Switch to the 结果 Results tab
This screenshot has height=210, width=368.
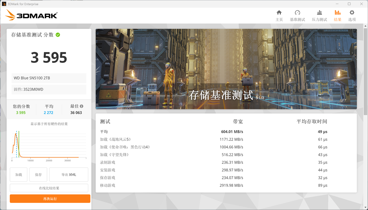coord(337,15)
